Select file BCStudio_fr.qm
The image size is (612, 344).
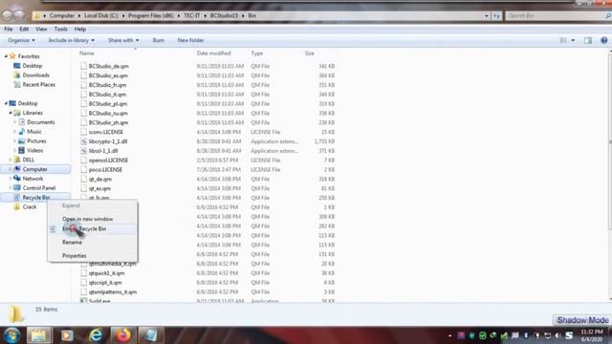coord(107,85)
